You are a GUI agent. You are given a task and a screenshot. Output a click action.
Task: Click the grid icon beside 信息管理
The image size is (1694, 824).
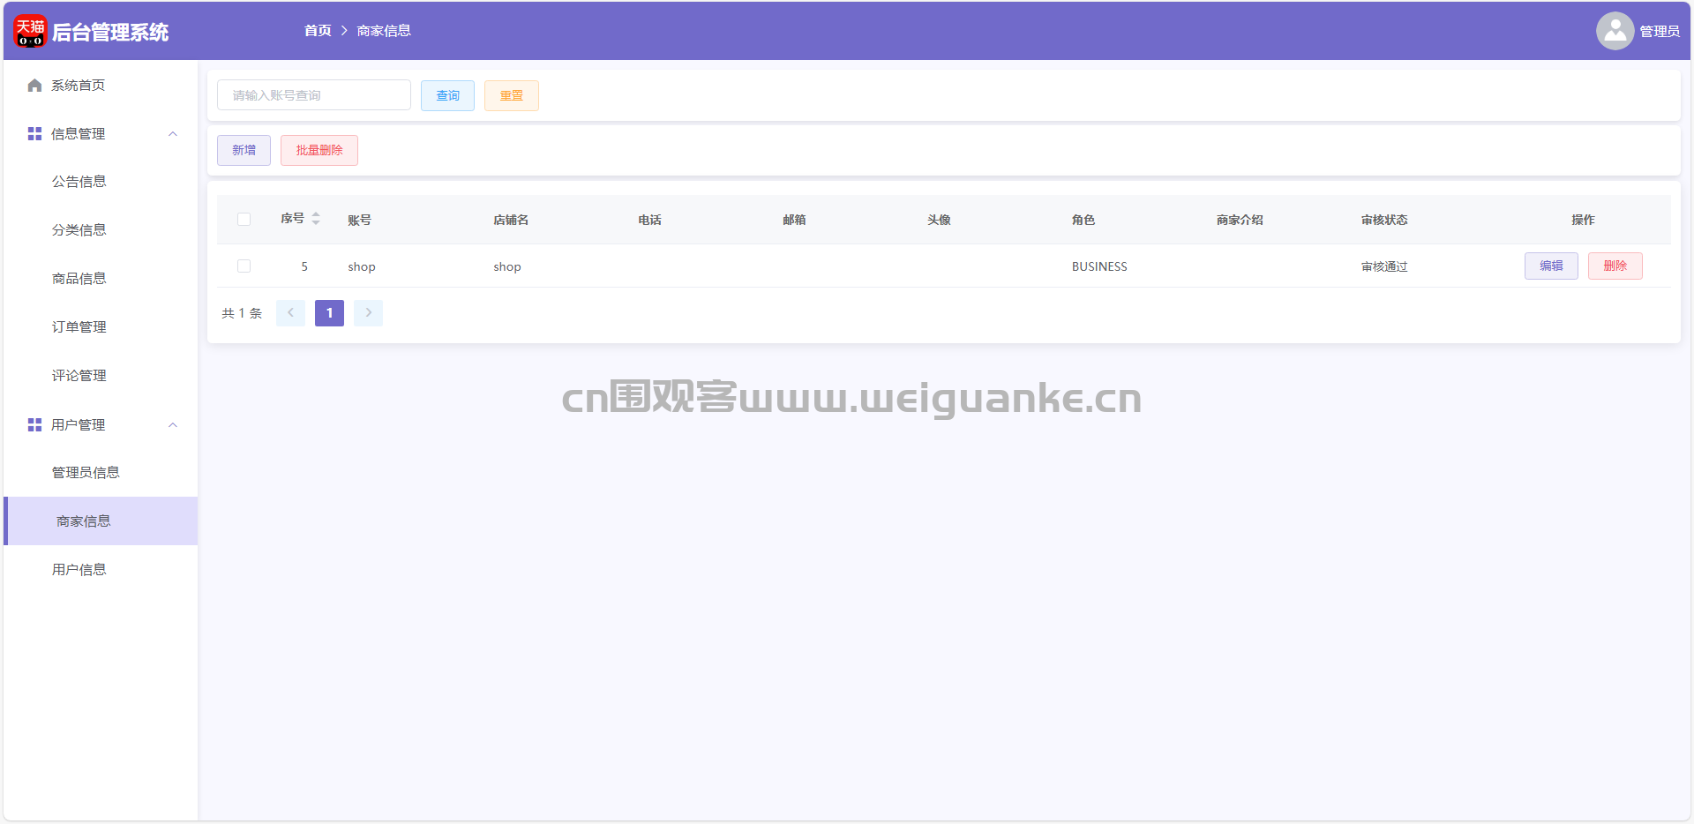(x=34, y=134)
